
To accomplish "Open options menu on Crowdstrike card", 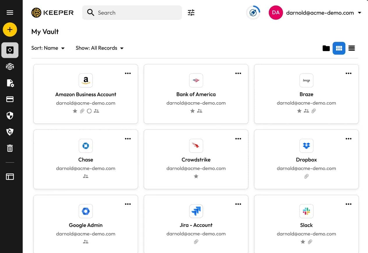I will coord(238,139).
